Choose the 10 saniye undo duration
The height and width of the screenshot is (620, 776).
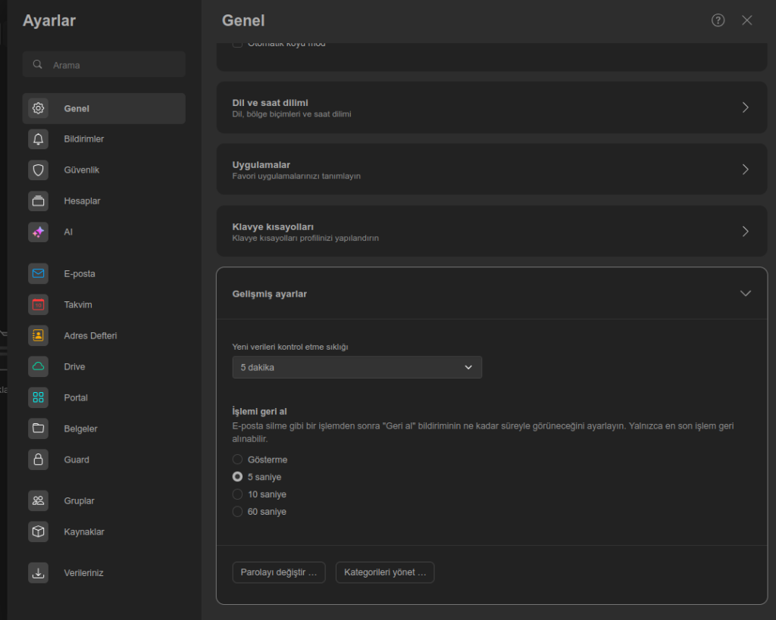click(238, 494)
